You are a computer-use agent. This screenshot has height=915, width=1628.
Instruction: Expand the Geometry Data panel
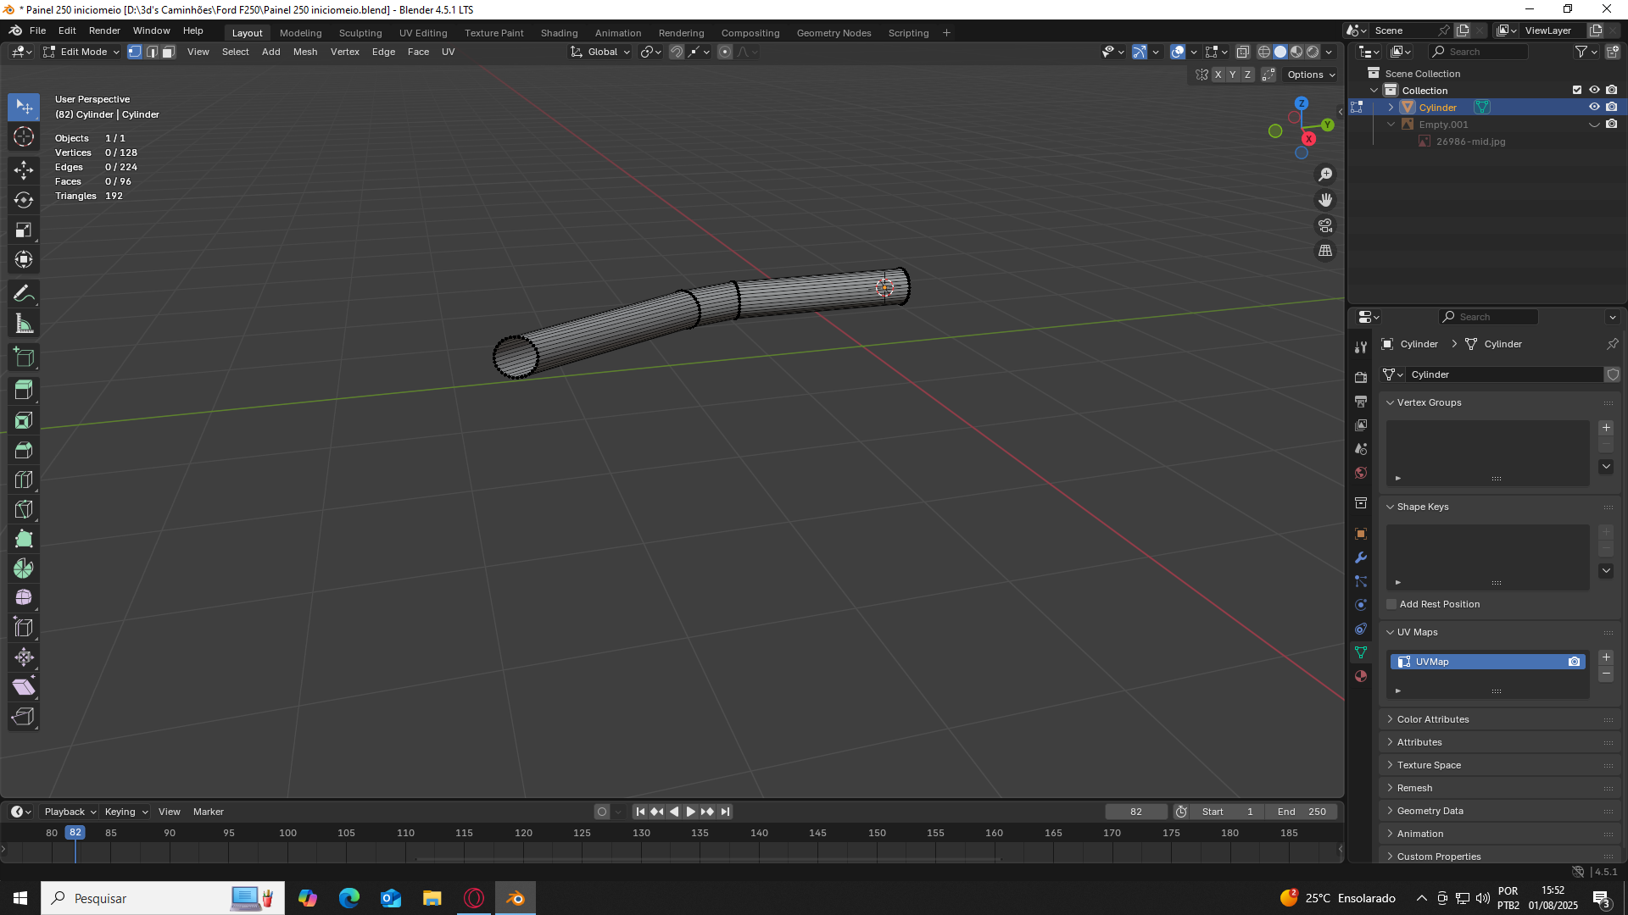coord(1430,811)
